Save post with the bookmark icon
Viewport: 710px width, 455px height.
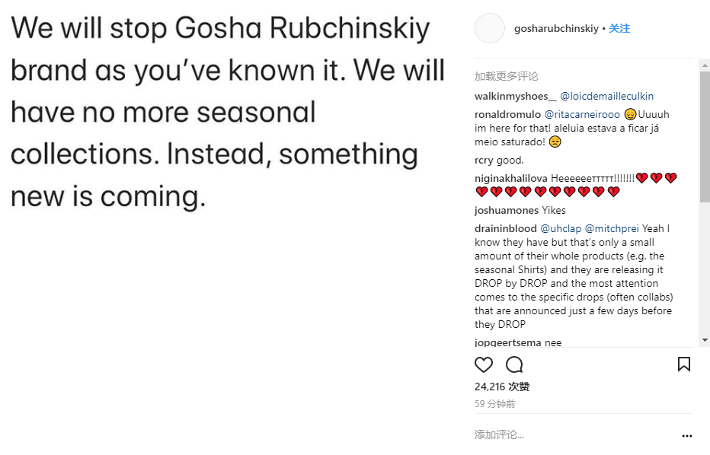pyautogui.click(x=683, y=364)
